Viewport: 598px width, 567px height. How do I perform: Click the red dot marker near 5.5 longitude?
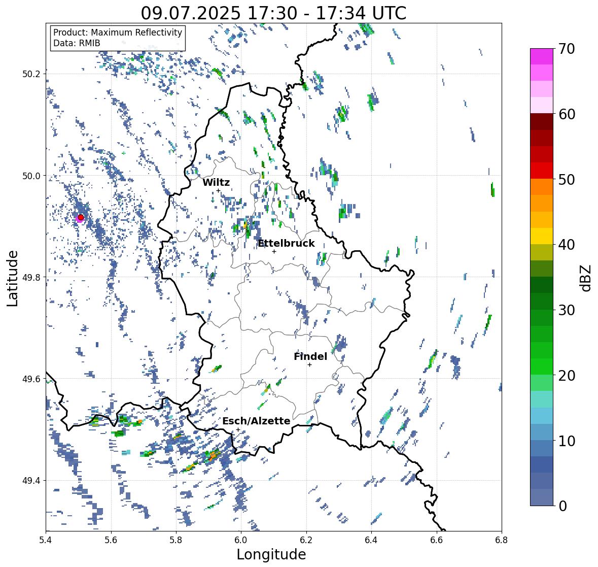click(x=81, y=217)
